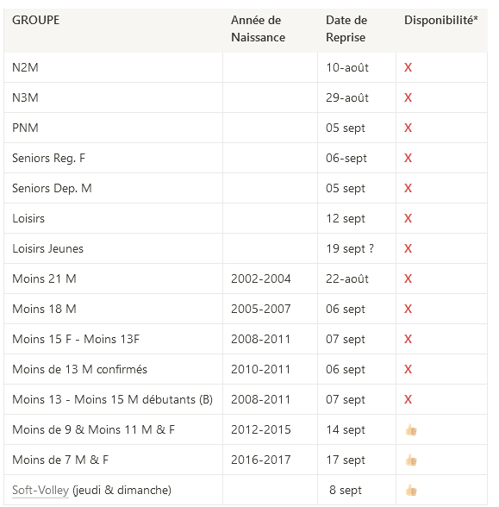Click the red X for N2M
499x507 pixels.
point(408,67)
